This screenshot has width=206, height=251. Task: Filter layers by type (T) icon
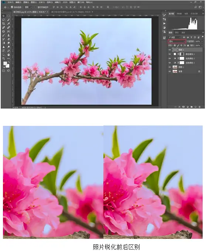(x=191, y=37)
